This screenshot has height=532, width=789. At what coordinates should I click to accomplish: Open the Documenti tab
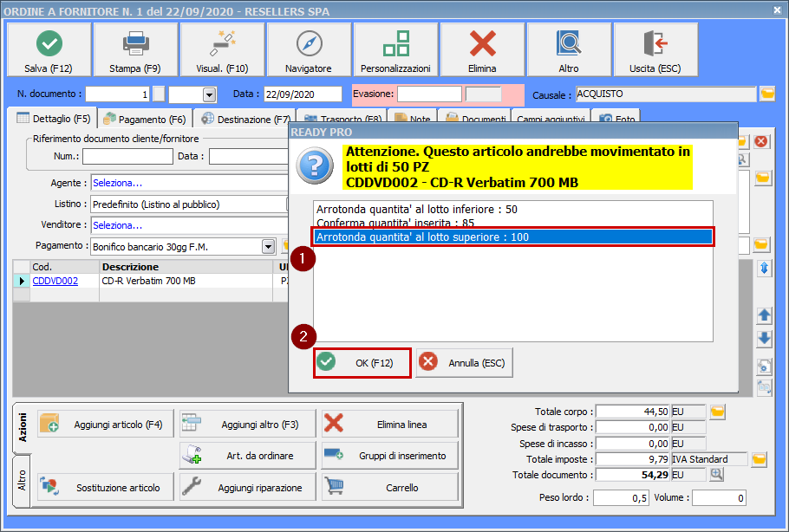tap(475, 117)
